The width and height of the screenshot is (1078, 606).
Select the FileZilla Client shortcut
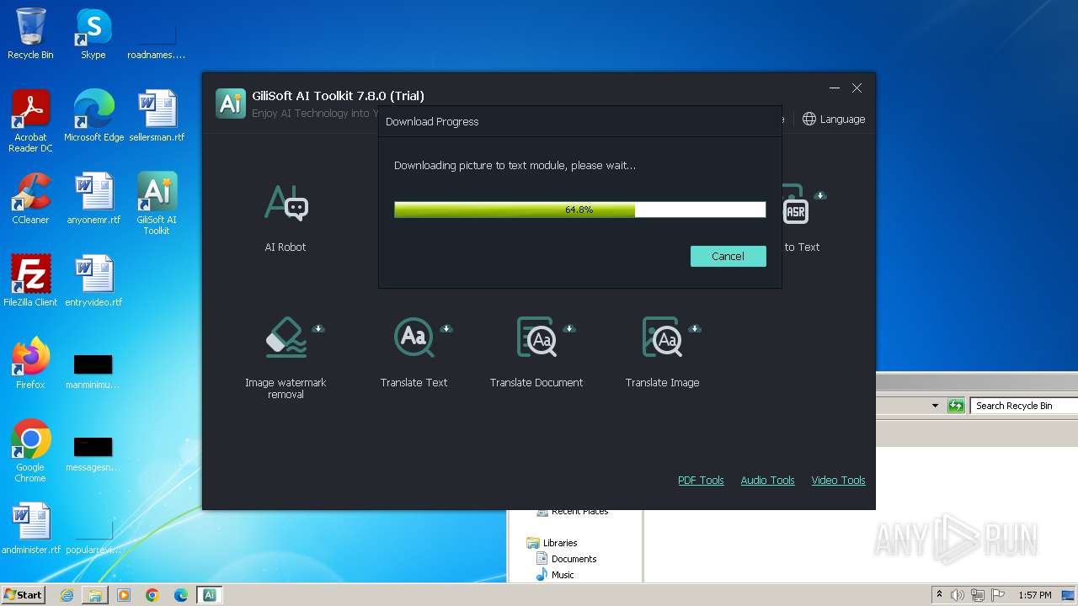30,280
